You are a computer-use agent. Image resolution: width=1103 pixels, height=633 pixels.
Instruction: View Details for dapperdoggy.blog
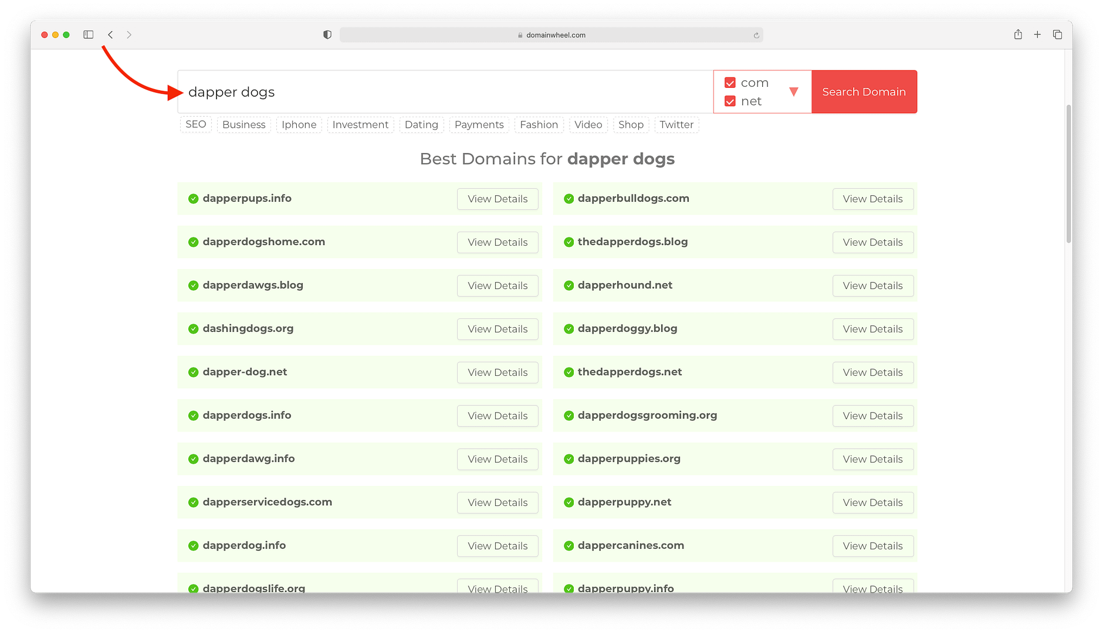[x=873, y=329]
